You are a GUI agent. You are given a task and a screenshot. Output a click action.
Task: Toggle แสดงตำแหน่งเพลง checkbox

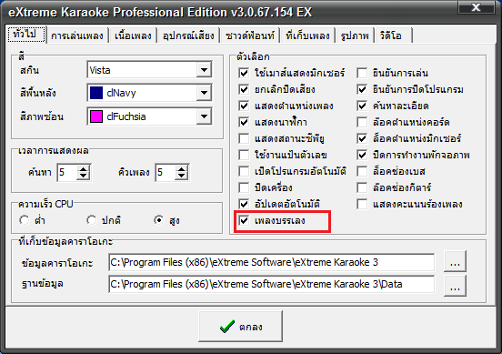(x=244, y=106)
